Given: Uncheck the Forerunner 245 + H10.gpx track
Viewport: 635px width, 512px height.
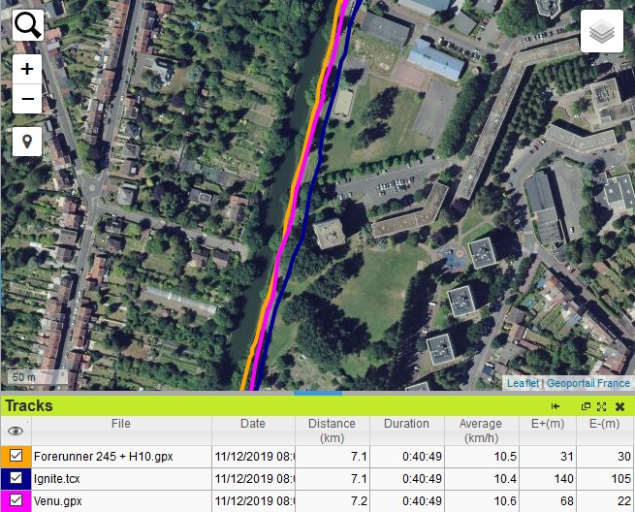Looking at the screenshot, I should (16, 456).
